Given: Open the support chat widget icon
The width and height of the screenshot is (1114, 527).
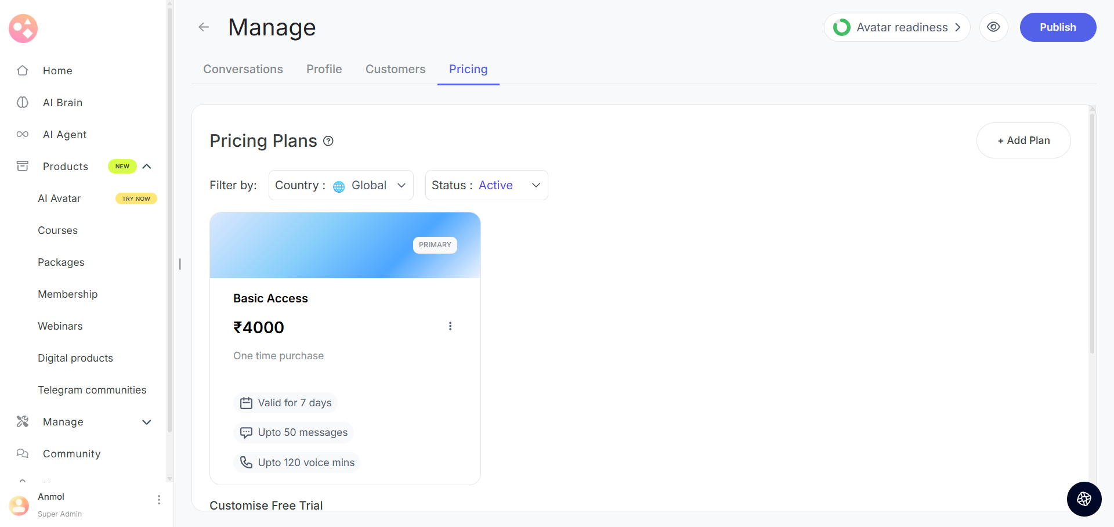Looking at the screenshot, I should click(x=1084, y=499).
